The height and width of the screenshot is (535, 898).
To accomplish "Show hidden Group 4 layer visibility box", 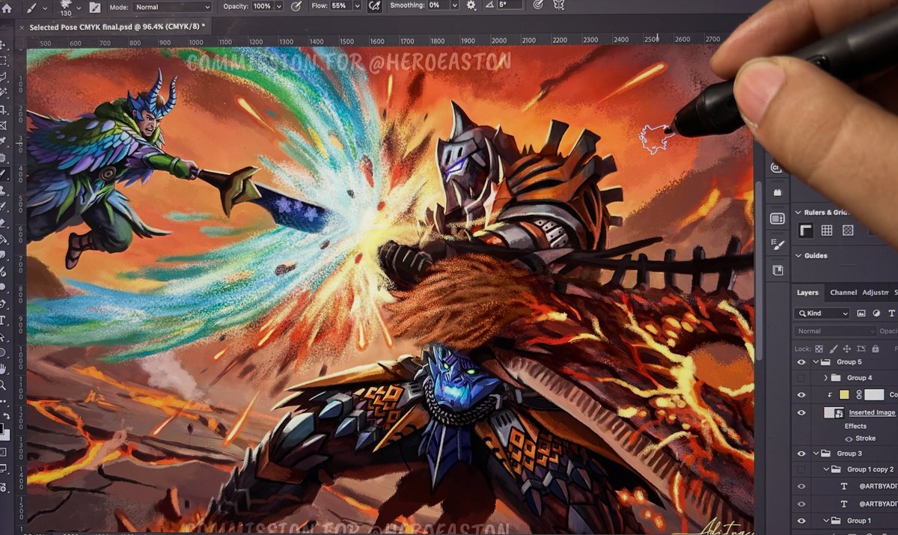I will pyautogui.click(x=801, y=378).
